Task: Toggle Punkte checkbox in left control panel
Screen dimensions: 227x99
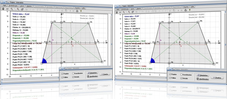Action: pos(62,74)
